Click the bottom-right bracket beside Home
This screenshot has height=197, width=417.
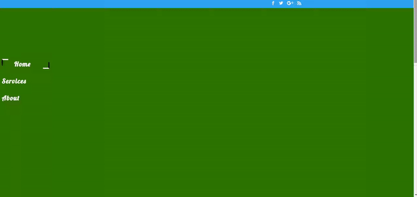(x=46, y=66)
